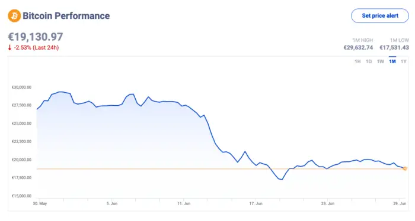Switch chart range to 1D
This screenshot has height=221, width=415.
point(369,61)
